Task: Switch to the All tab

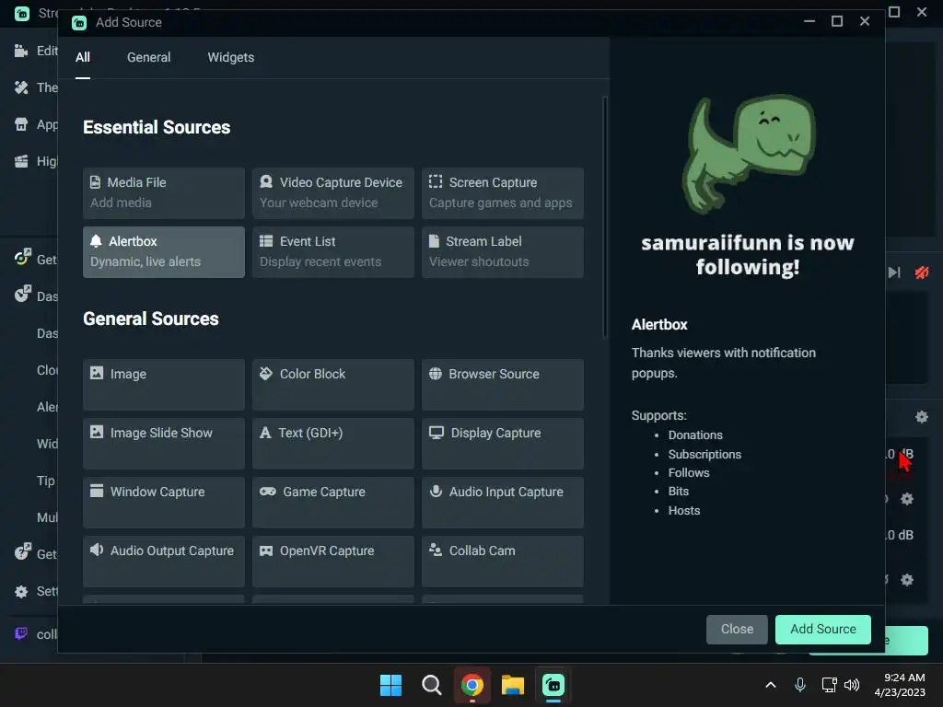Action: 82,58
